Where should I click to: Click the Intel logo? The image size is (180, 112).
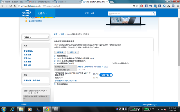(26, 13)
